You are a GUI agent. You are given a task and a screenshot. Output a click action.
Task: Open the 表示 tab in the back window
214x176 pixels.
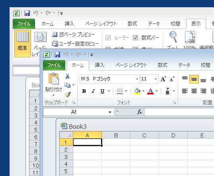pos(196,24)
